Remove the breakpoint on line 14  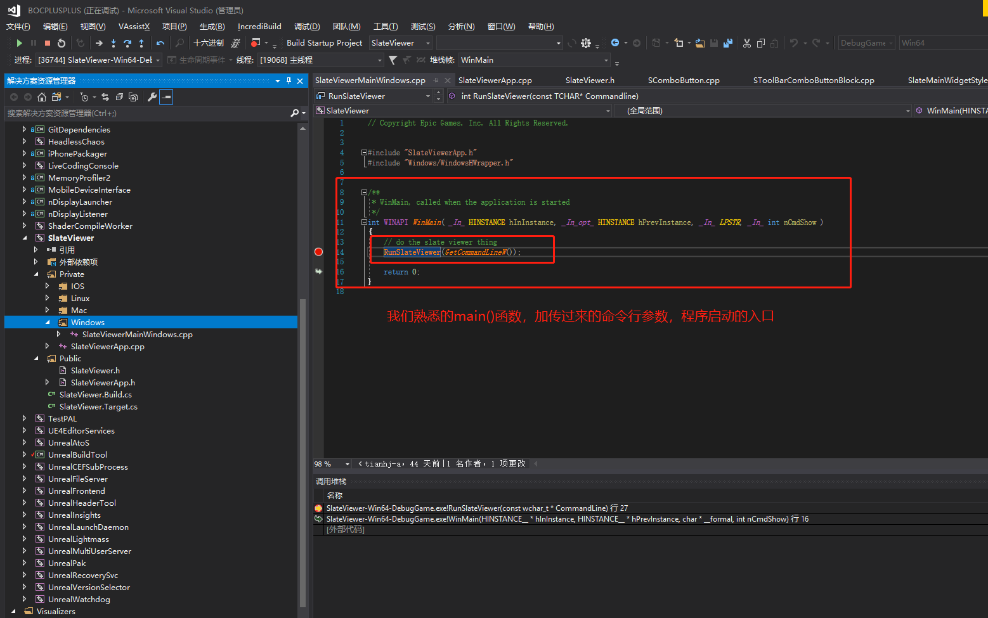pyautogui.click(x=318, y=252)
